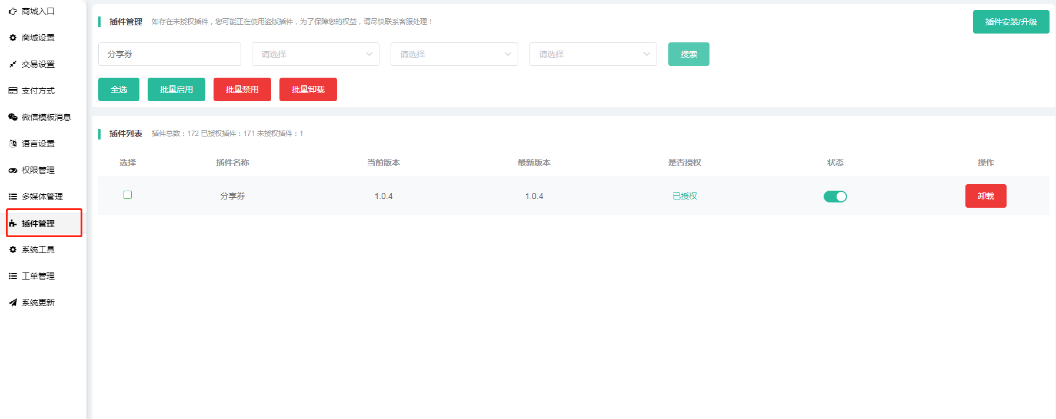Click the 插件安装/升级 button
This screenshot has height=419, width=1056.
click(x=1011, y=22)
